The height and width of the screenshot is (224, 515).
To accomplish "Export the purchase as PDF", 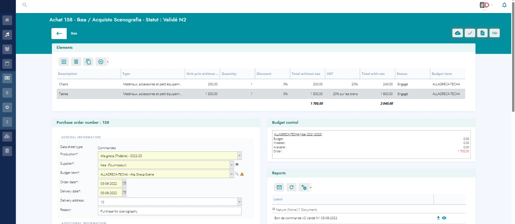I will click(x=482, y=33).
